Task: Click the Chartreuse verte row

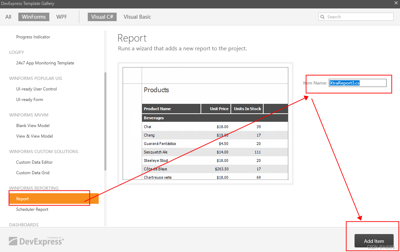Action: [215, 177]
